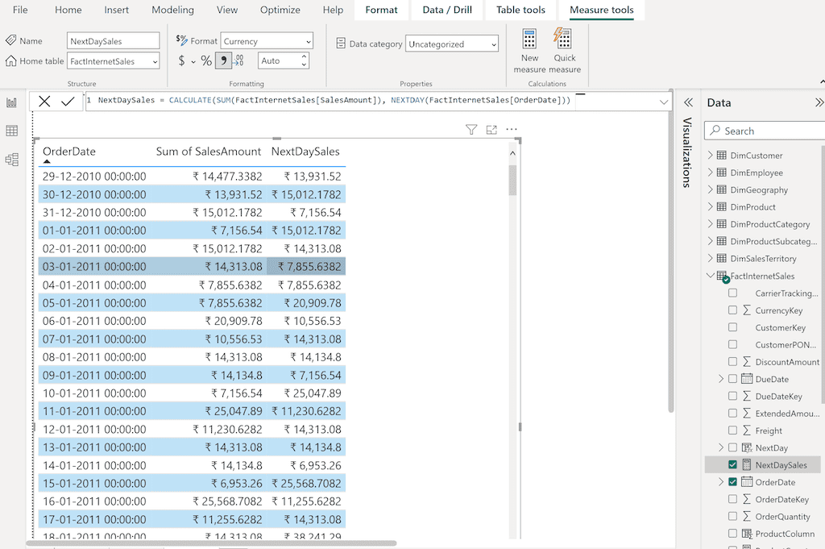Screen dimensions: 825x549
Task: Collapse the FactInternetSales table
Action: pos(712,275)
